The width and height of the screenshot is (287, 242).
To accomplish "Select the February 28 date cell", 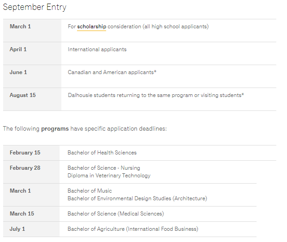I will pyautogui.click(x=25, y=168).
